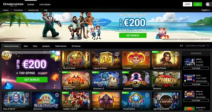Open Reactoonz game info icon
The image size is (212, 112).
point(57,95)
